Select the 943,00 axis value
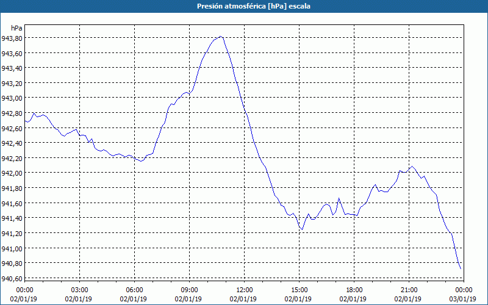The image size is (488, 305). pyautogui.click(x=12, y=98)
